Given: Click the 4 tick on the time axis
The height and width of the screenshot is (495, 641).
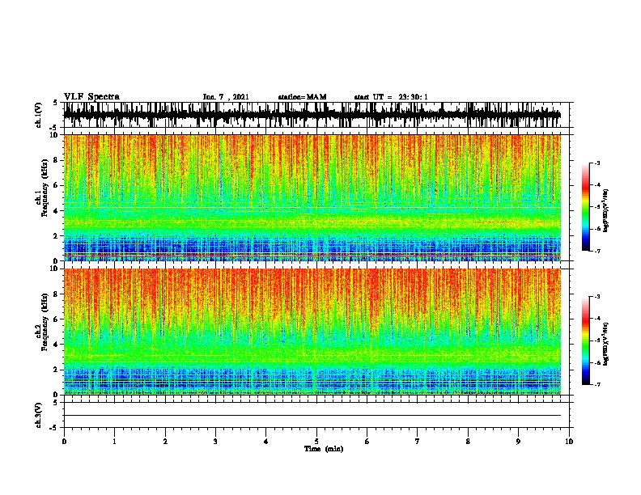Looking at the screenshot, I should pos(266,442).
